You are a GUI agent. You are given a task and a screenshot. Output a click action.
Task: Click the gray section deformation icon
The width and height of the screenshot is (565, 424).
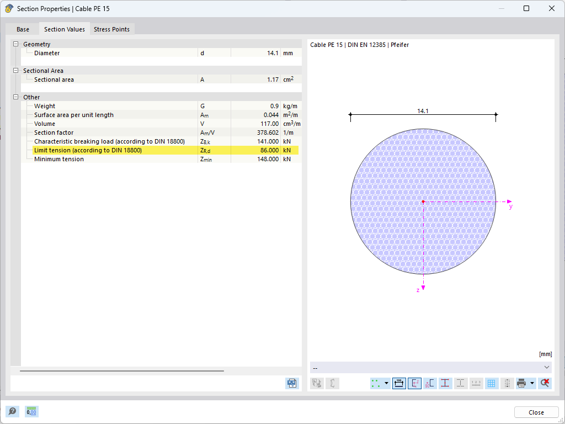[x=332, y=383]
